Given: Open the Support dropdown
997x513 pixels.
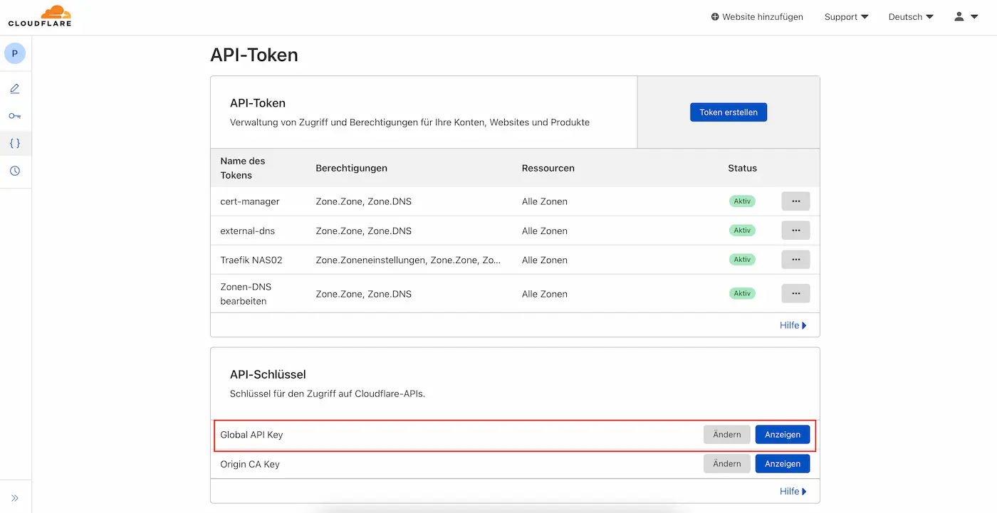Looking at the screenshot, I should pos(846,16).
